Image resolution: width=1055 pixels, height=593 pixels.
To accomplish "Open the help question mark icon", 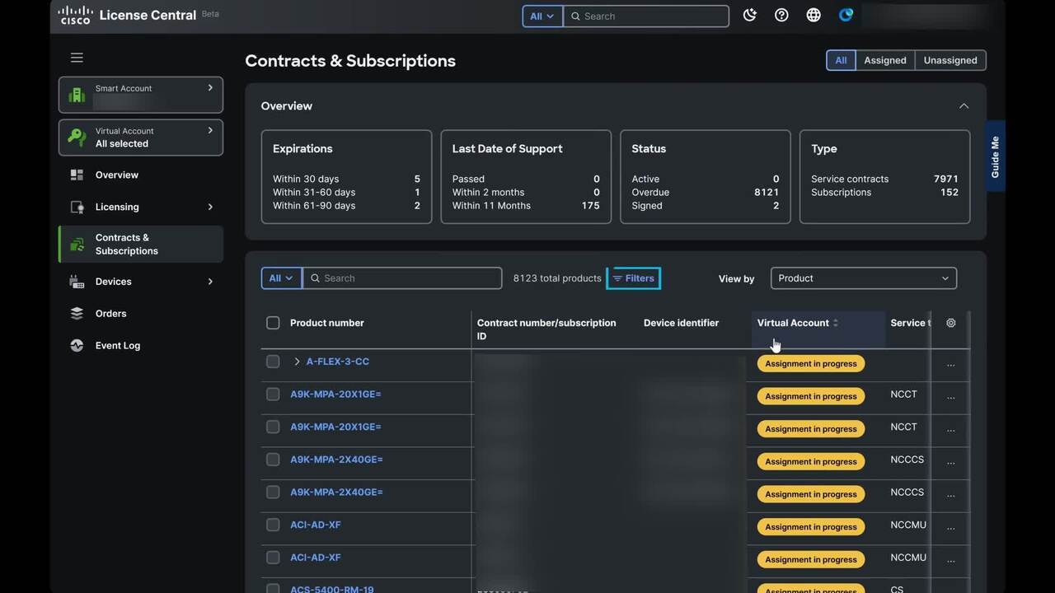I will coord(781,15).
